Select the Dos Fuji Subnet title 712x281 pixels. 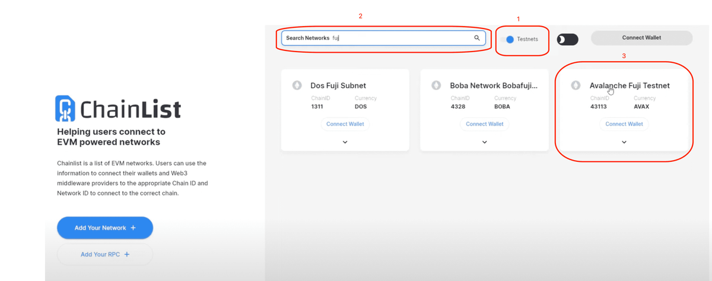(338, 85)
